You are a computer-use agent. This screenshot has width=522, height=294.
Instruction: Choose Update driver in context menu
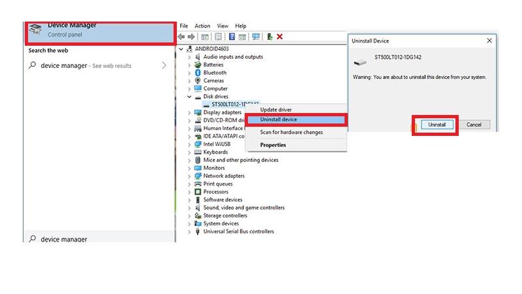276,110
